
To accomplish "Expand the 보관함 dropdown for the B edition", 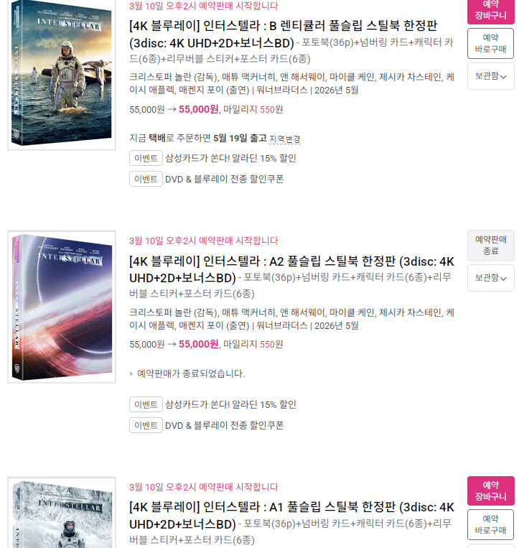I will [490, 76].
